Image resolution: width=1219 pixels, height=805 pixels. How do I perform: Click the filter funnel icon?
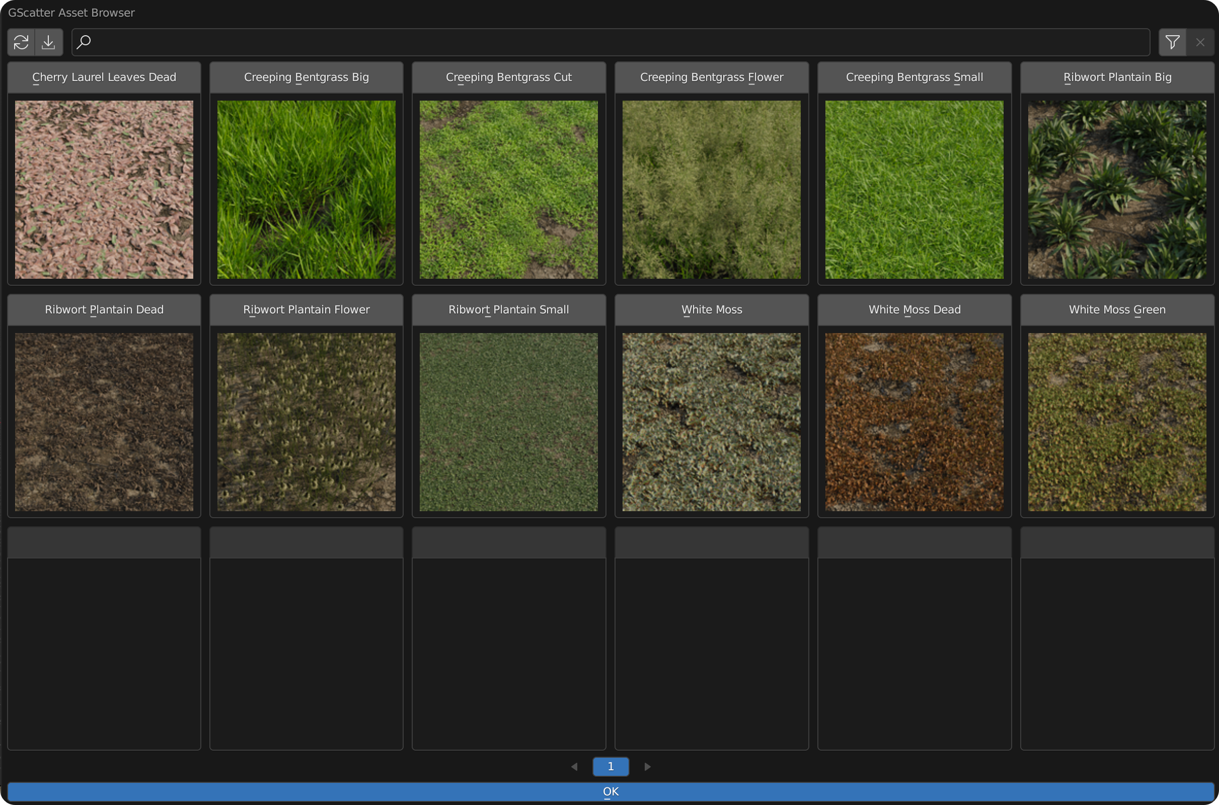[x=1172, y=42]
